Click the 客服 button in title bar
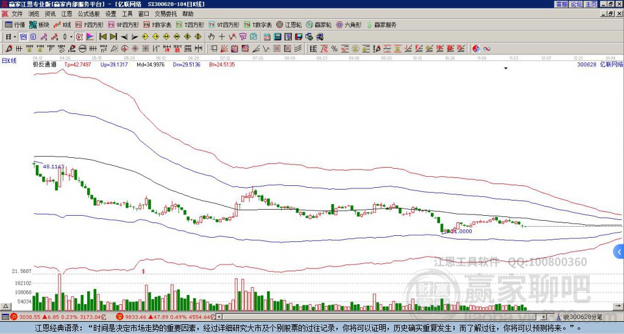The width and height of the screenshot is (624, 334). coord(561,4)
